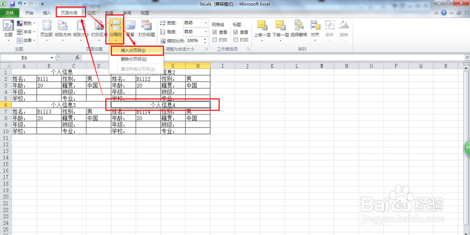This screenshot has width=470, height=235.
Task: Open theme Colors (颜色) menu
Action: (26, 23)
